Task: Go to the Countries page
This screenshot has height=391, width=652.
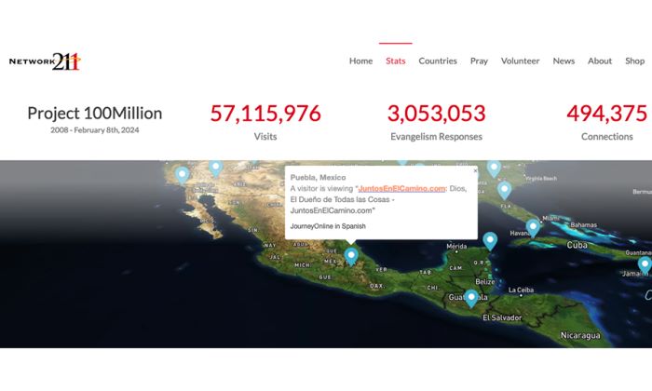Action: (438, 61)
